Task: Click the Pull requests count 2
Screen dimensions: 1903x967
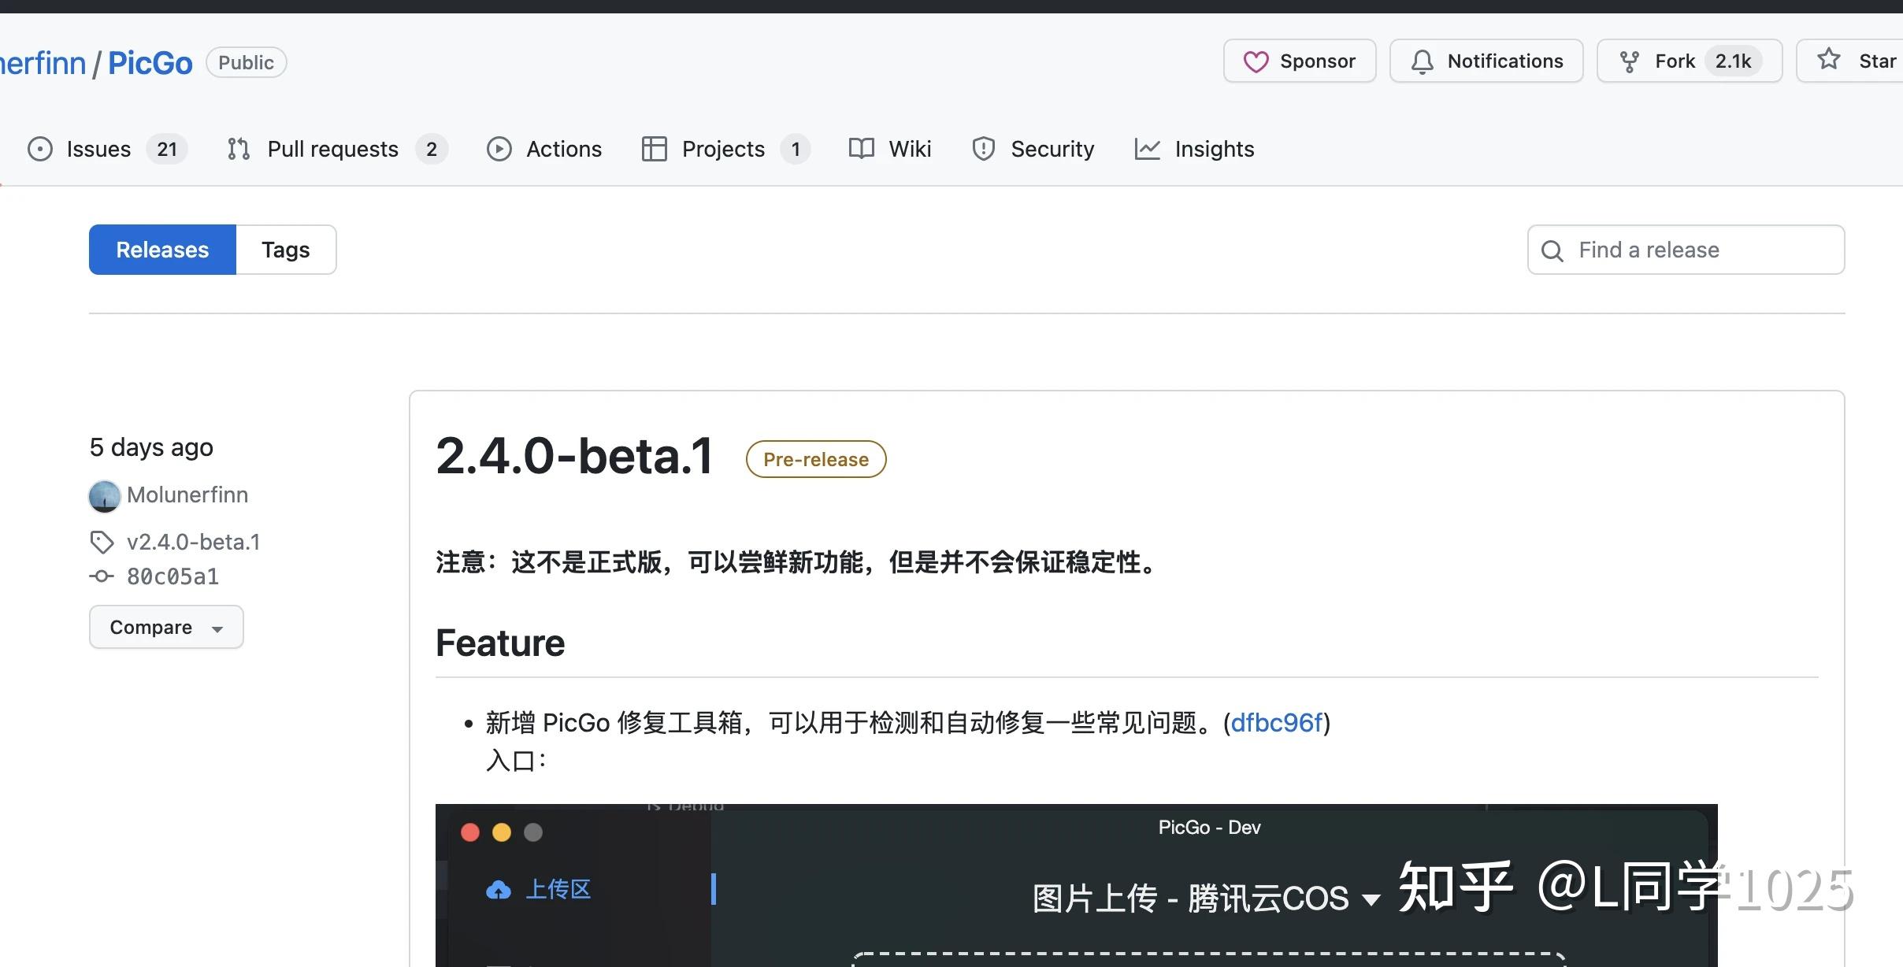Action: coord(432,149)
